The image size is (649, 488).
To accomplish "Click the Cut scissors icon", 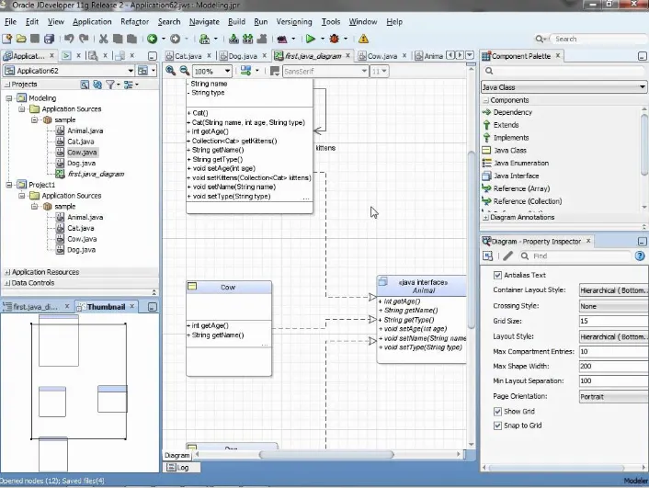I will tap(104, 39).
